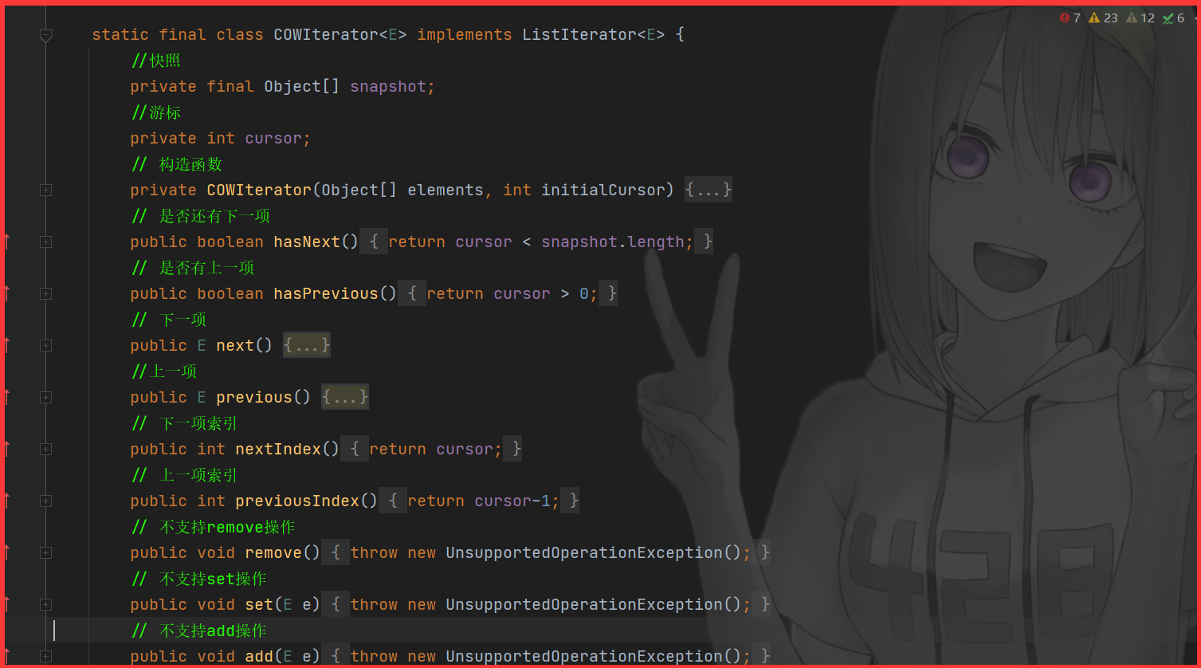Click the red error indicator showing 7

[x=1070, y=18]
